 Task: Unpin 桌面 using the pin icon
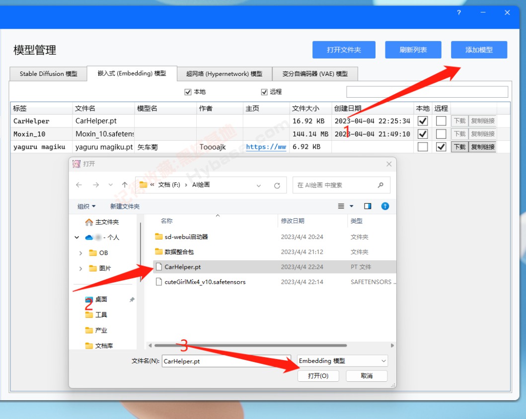click(x=132, y=299)
